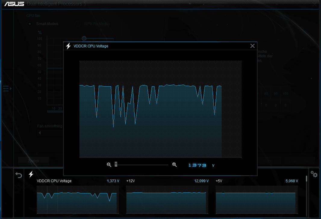Click the Zurück button
321x219 pixels.
point(33,161)
